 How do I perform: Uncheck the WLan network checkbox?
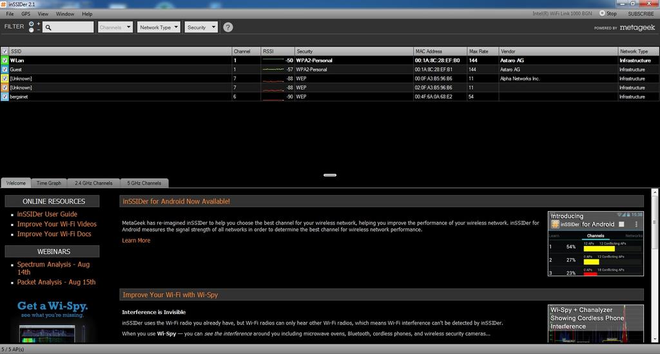5,61
